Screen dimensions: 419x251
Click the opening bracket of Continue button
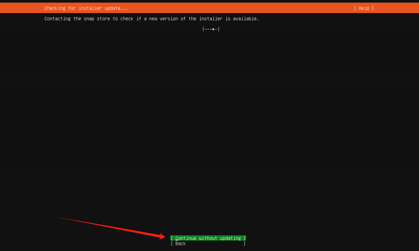coord(172,238)
